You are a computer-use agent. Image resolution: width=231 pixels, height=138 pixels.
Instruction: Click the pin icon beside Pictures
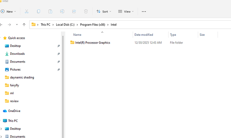(59, 70)
